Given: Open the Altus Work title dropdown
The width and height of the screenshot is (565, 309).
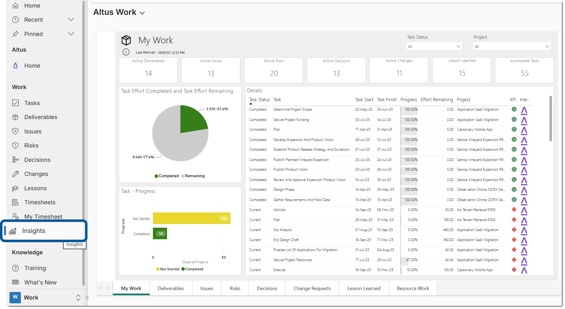Looking at the screenshot, I should pos(142,13).
